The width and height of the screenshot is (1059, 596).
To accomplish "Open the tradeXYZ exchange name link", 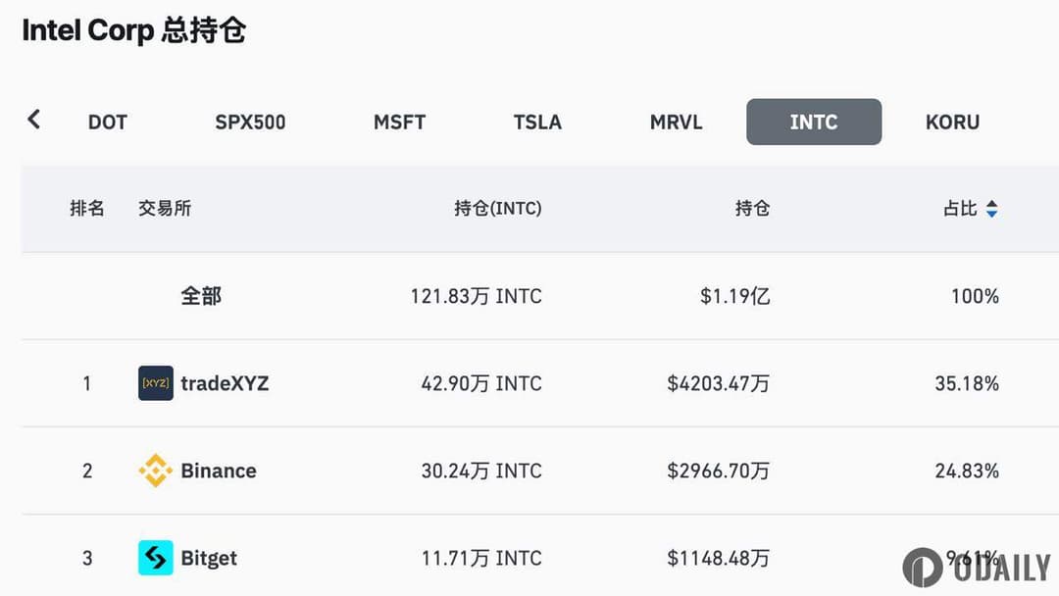I will tap(225, 383).
